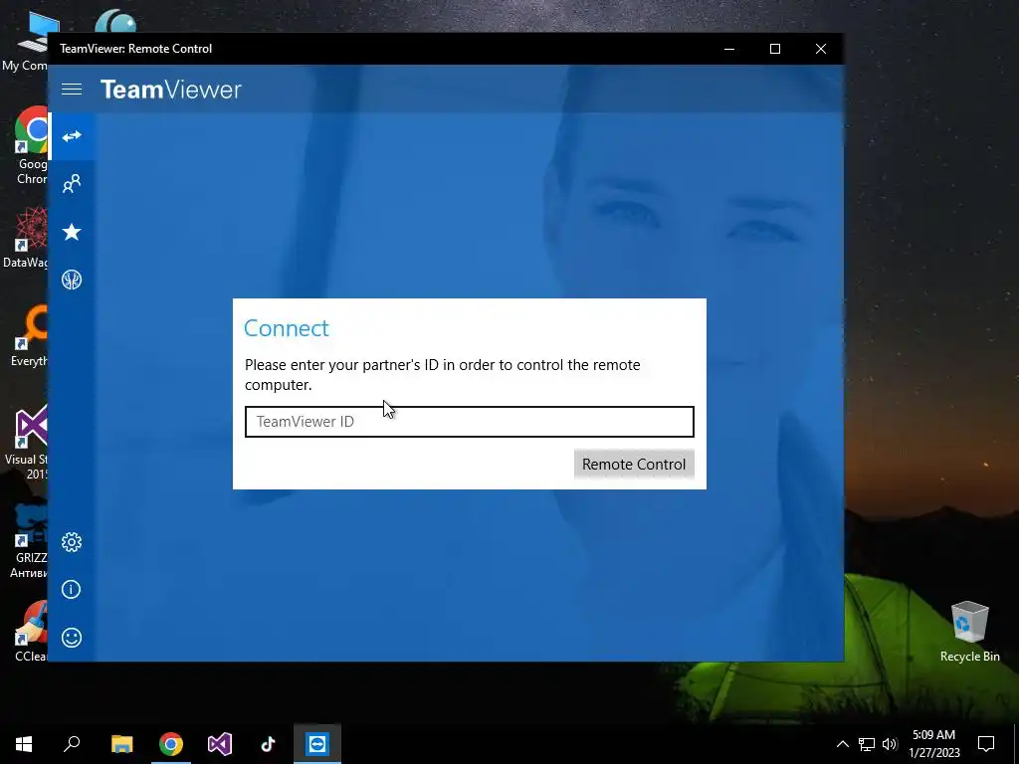Open the Windows Start menu
This screenshot has height=764, width=1019.
(x=24, y=744)
